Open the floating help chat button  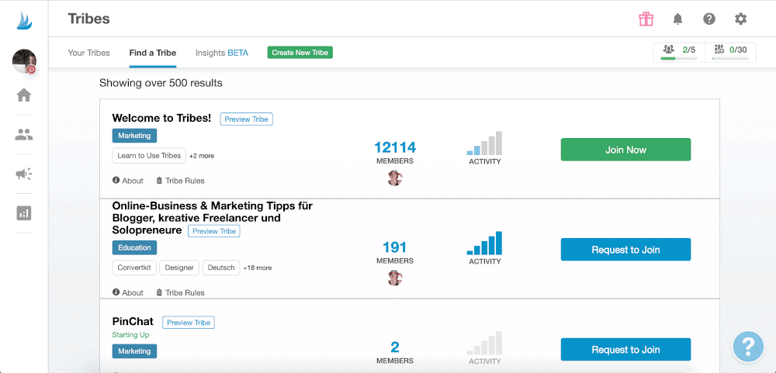click(748, 345)
